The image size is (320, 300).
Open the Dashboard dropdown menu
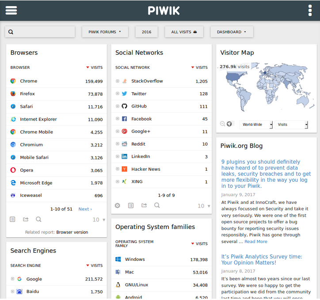232,32
